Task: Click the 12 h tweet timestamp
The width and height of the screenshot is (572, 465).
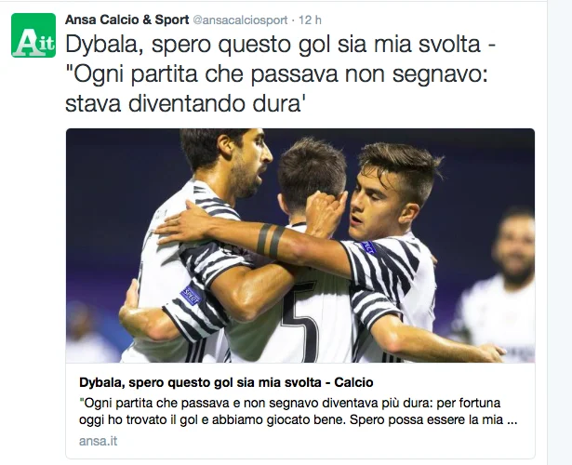Action: click(x=310, y=20)
